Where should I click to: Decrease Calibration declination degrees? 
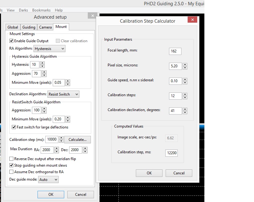[x=185, y=113]
